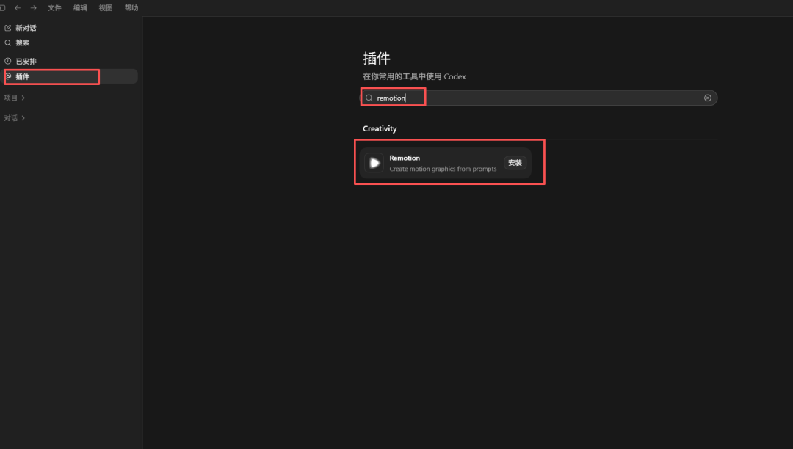This screenshot has width=793, height=449.
Task: Open the 视图 menu
Action: tap(106, 7)
